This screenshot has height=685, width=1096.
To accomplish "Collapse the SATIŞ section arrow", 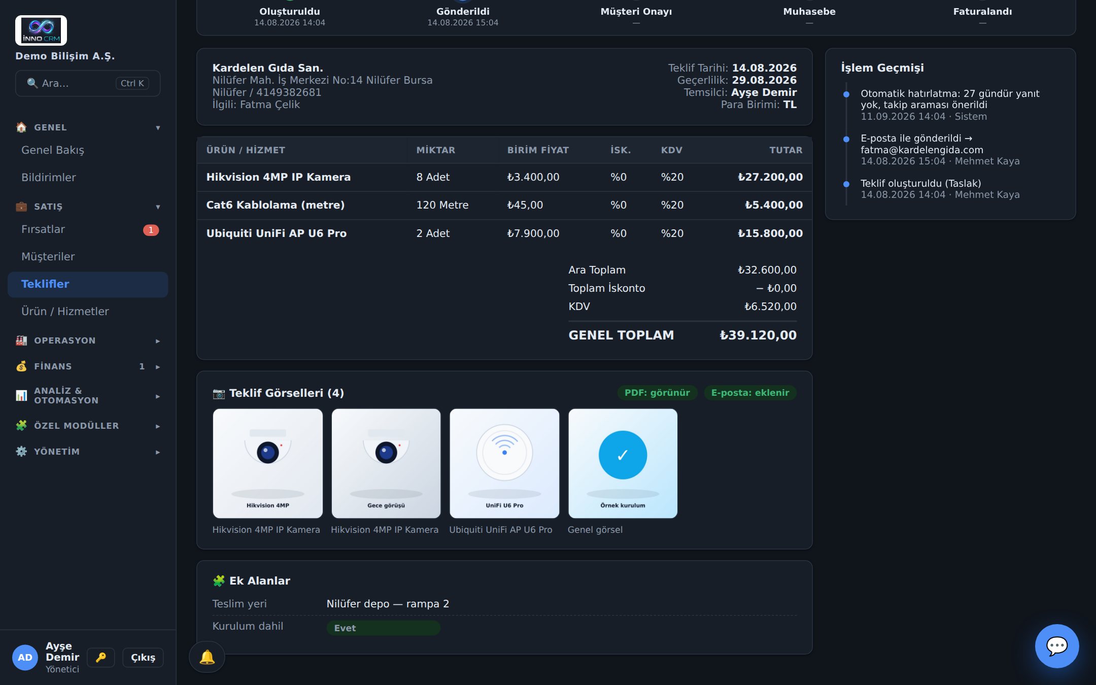I will point(158,207).
